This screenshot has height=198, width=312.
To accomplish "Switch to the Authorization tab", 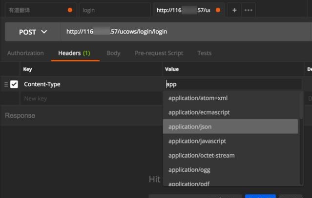I will (x=25, y=53).
